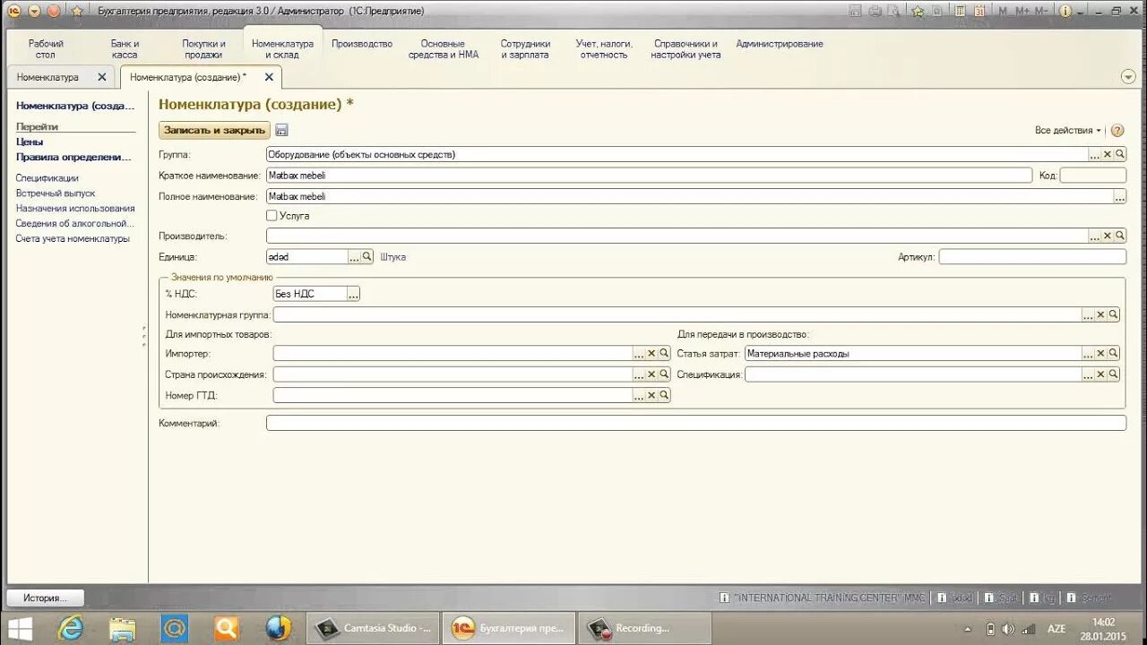Clear Страна происхождения with its X icon
This screenshot has height=645, width=1147.
tap(651, 374)
